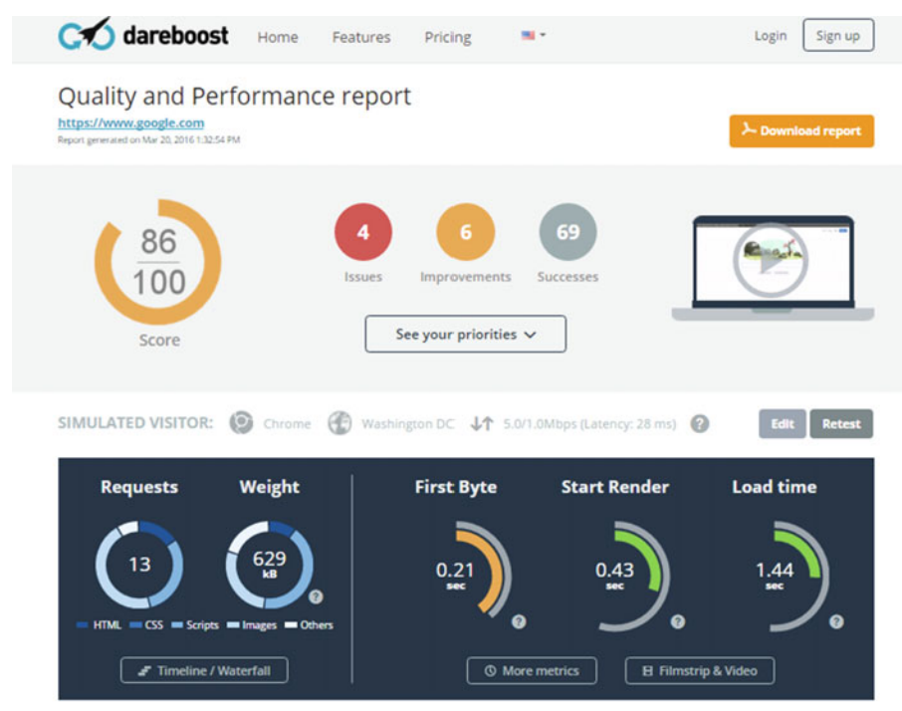
Task: Click the 86/100 score gauge
Action: point(158,262)
